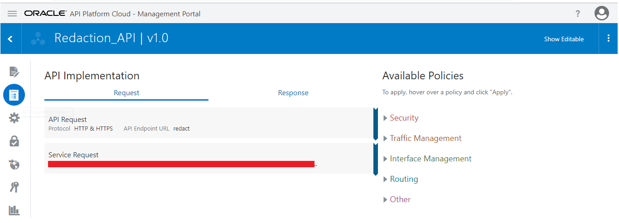Go back using the left chevron arrow
The width and height of the screenshot is (619, 223).
[10, 39]
